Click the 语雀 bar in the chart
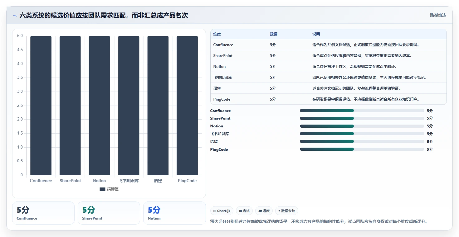The height and width of the screenshot is (237, 459). point(158,106)
